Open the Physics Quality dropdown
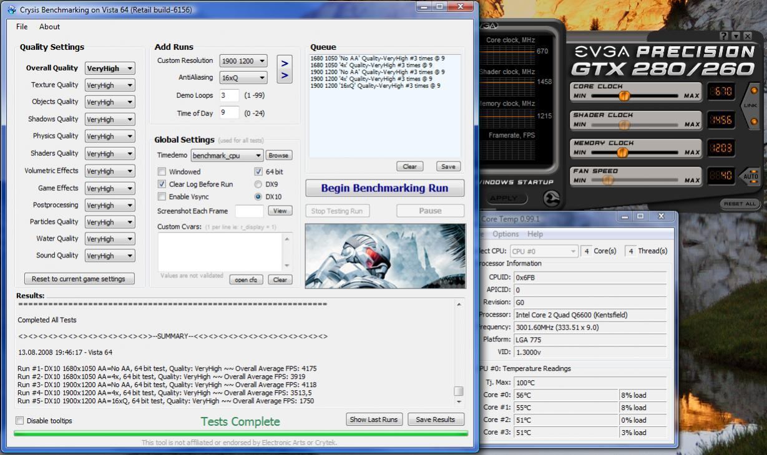767x455 pixels. click(110, 136)
